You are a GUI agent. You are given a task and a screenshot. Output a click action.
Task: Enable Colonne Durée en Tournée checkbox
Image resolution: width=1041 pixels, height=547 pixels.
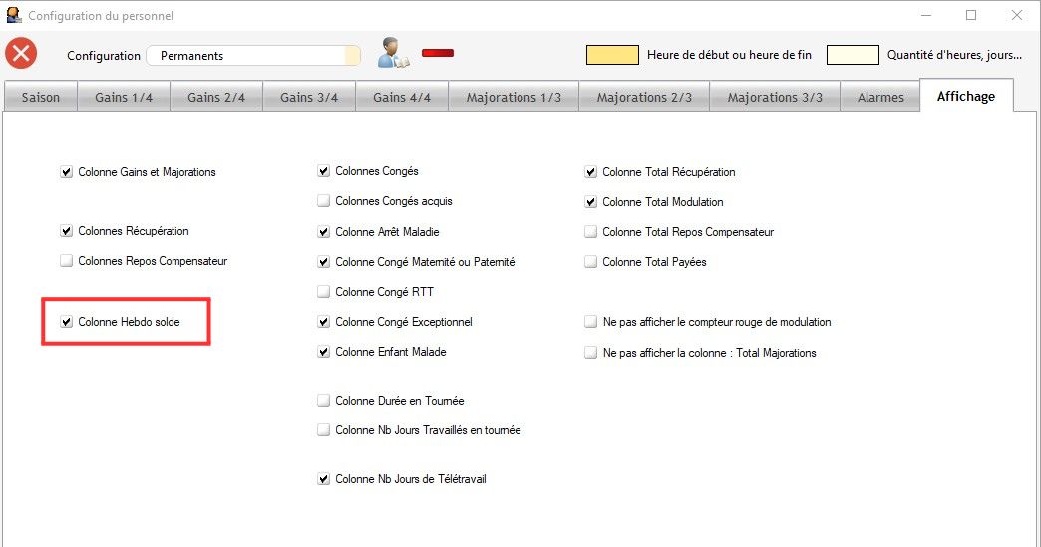(323, 401)
